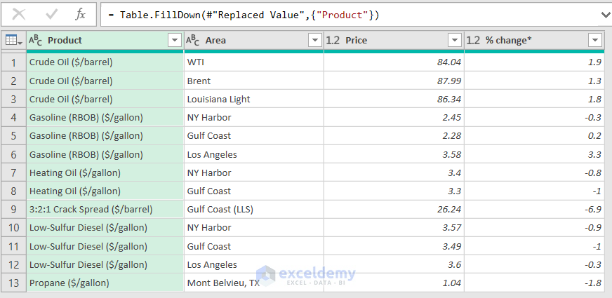Viewport: 612px width, 298px height.
Task: Open the Product column filter dropdown
Action: pyautogui.click(x=175, y=41)
